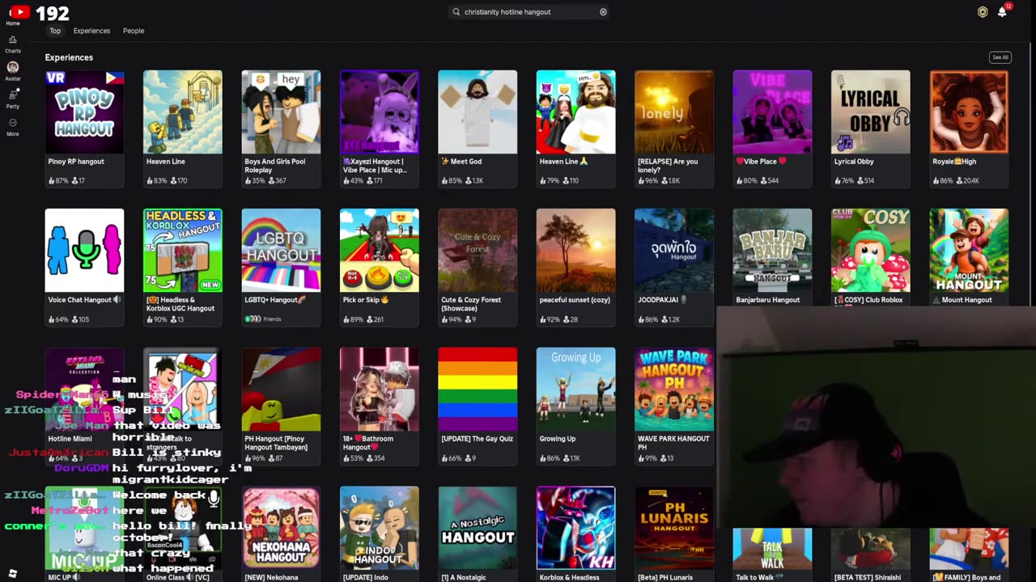Viewport: 1036px width, 582px height.
Task: Select the People tab
Action: (134, 31)
